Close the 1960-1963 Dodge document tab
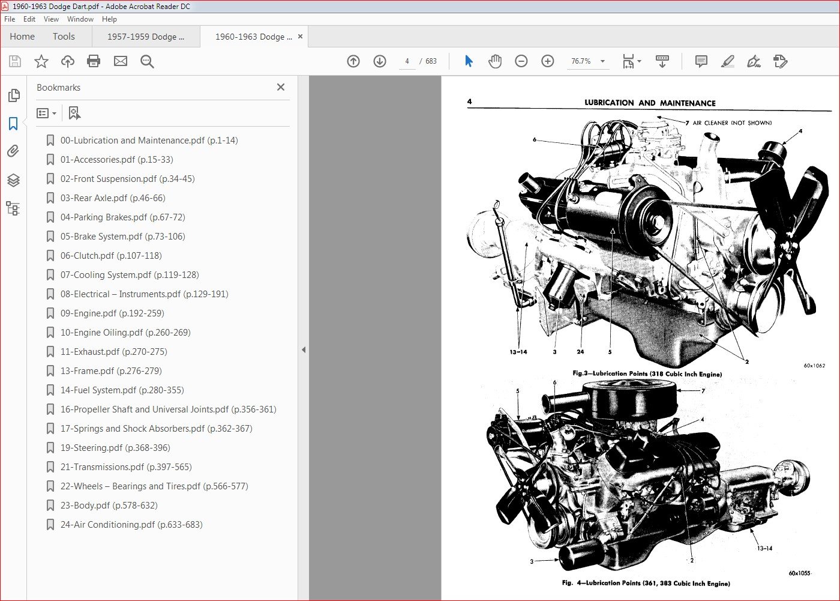 [301, 37]
